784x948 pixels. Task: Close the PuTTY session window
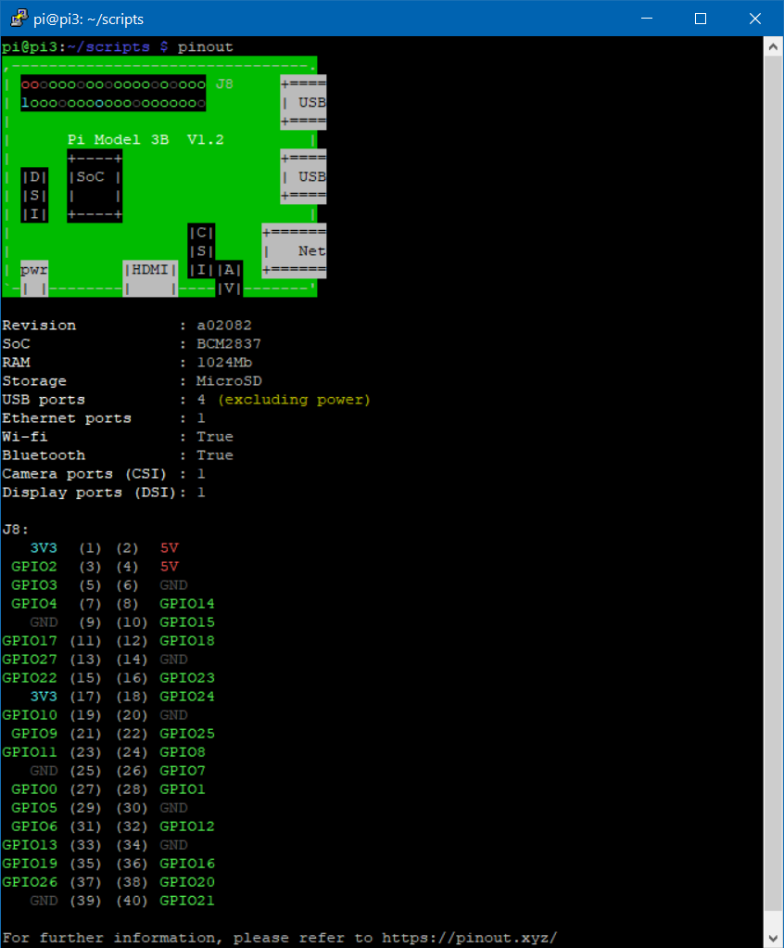753,19
